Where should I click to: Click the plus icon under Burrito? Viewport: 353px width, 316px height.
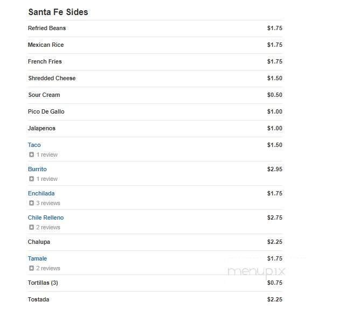[31, 179]
